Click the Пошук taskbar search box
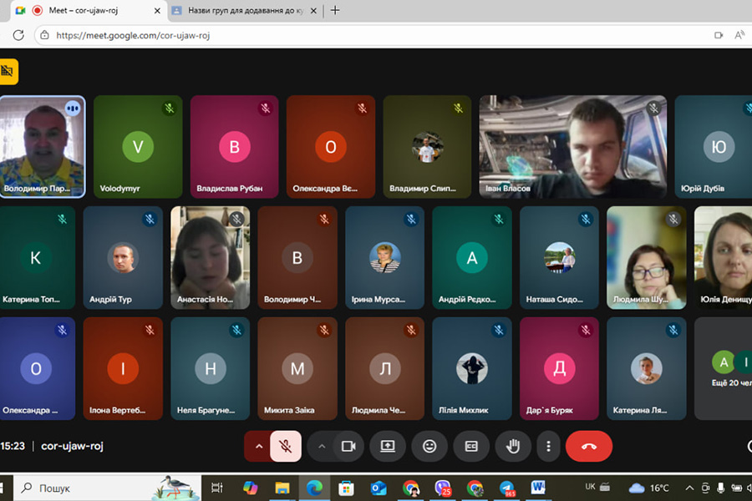This screenshot has height=501, width=752. click(x=106, y=488)
